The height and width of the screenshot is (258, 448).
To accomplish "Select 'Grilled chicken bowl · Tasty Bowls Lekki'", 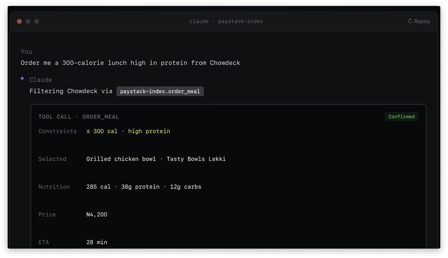I will pyautogui.click(x=156, y=159).
